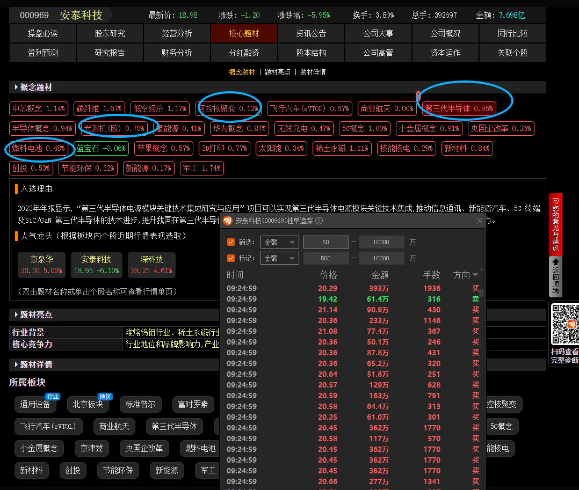
Task: Click the orange app logo in the dialog title
Action: pyautogui.click(x=228, y=221)
